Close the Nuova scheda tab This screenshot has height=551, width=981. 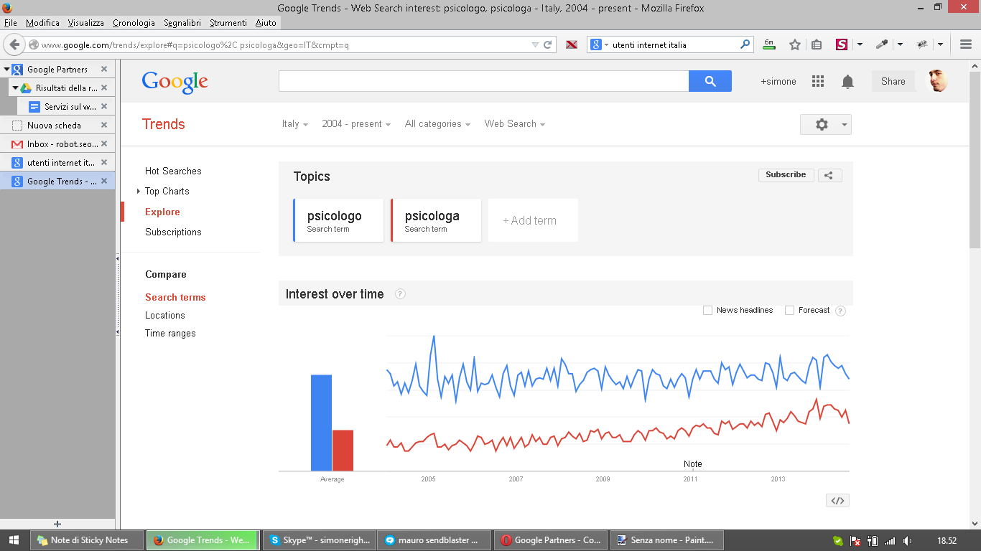[104, 126]
